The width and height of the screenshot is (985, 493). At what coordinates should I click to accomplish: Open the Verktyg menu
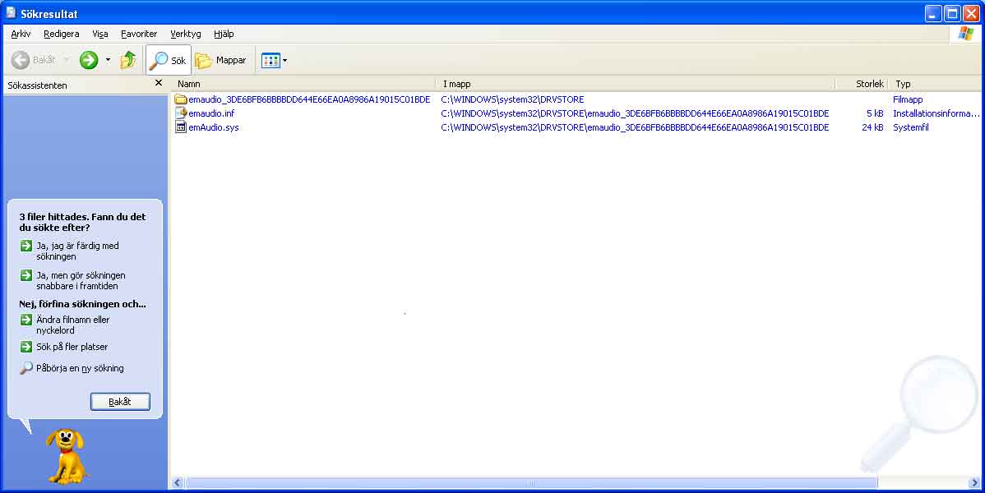(x=185, y=34)
